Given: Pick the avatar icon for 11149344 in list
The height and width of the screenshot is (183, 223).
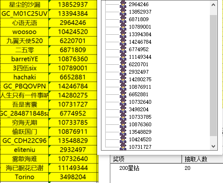Looking at the screenshot, I should tap(123, 57).
